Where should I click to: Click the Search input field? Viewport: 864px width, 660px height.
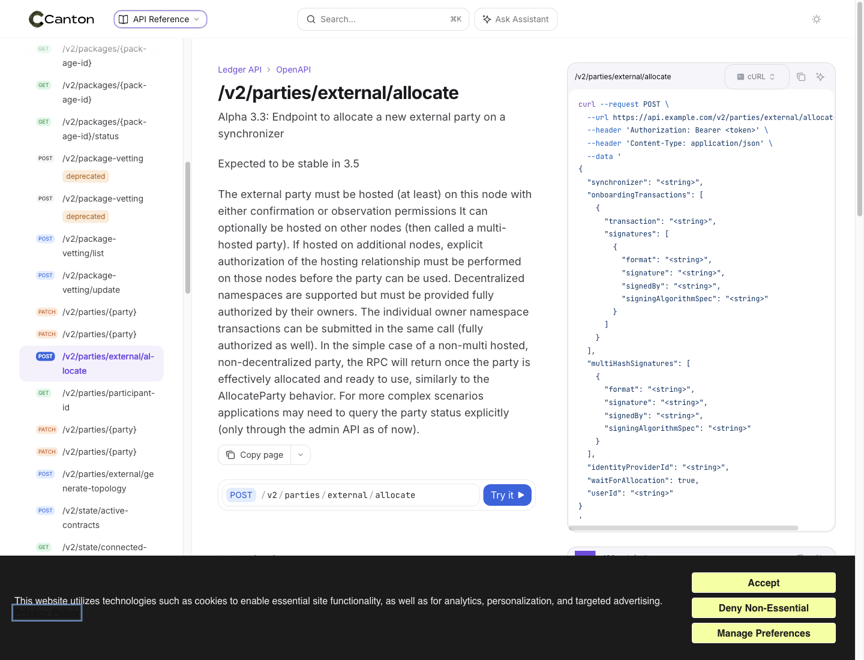coord(383,19)
